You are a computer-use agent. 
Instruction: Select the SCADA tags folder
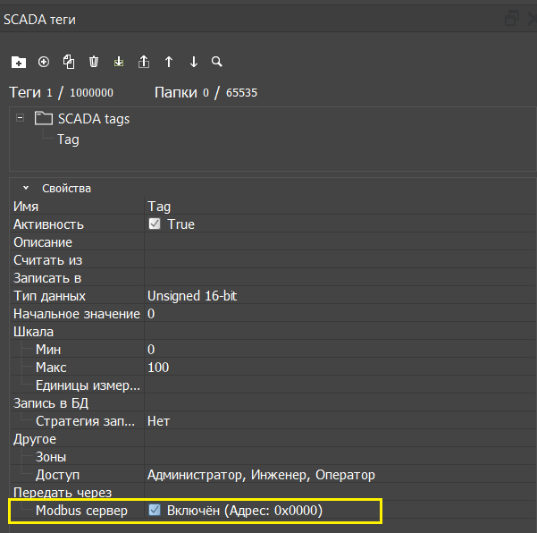click(x=93, y=119)
